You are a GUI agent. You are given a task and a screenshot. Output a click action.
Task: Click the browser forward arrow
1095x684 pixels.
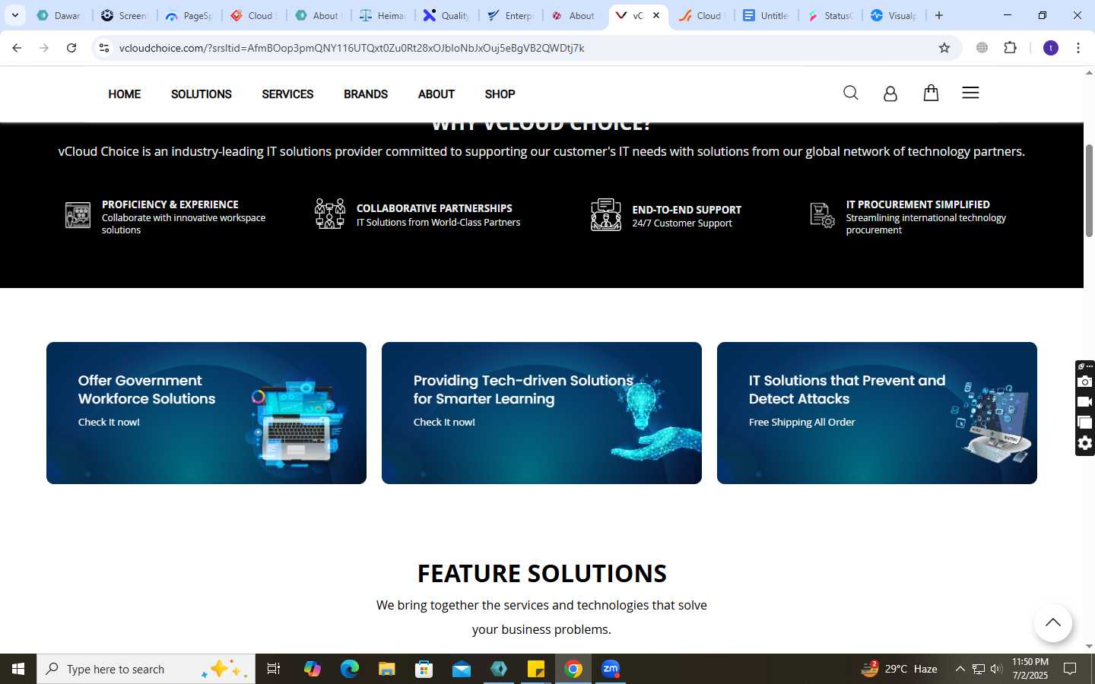(x=44, y=48)
